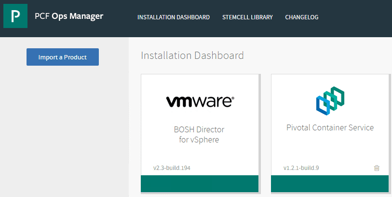Click BOSH Director version v2.3-build.194 label
This screenshot has width=392, height=197.
[x=175, y=168]
